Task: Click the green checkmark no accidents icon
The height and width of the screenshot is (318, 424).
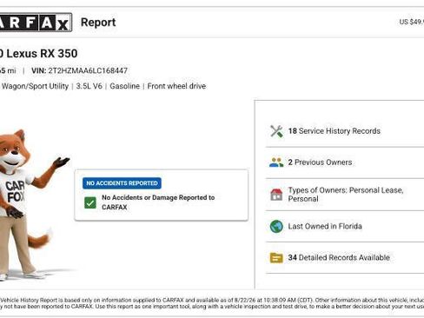Action: 90,202
